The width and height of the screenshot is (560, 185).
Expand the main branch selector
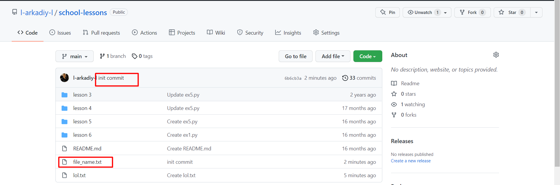[x=74, y=56]
